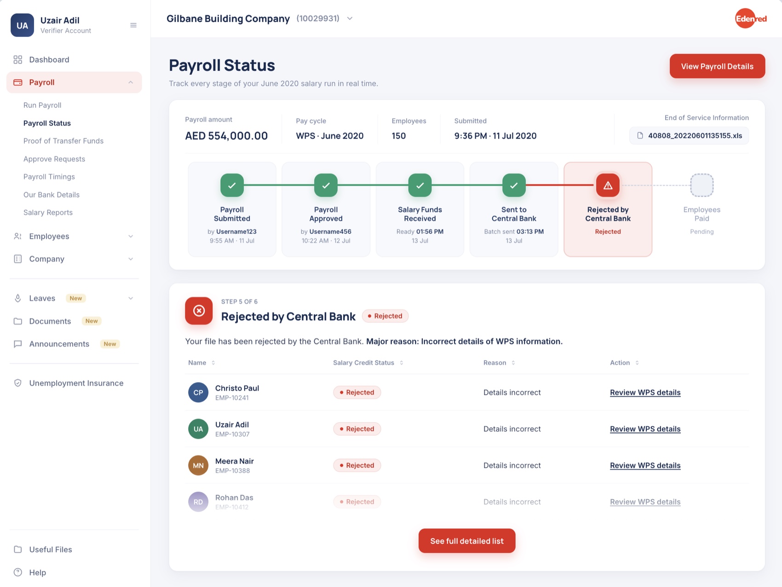This screenshot has width=782, height=587.
Task: Open Payroll Timings page
Action: 49,177
